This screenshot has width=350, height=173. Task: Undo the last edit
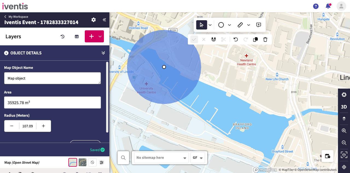pyautogui.click(x=236, y=39)
